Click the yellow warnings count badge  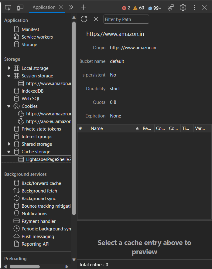coord(138,8)
